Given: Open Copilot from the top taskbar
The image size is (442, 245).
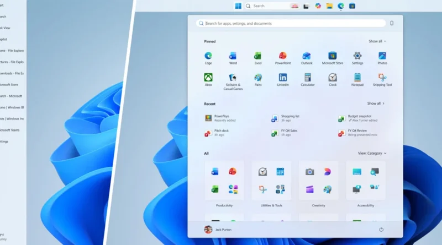Looking at the screenshot, I should point(318,6).
